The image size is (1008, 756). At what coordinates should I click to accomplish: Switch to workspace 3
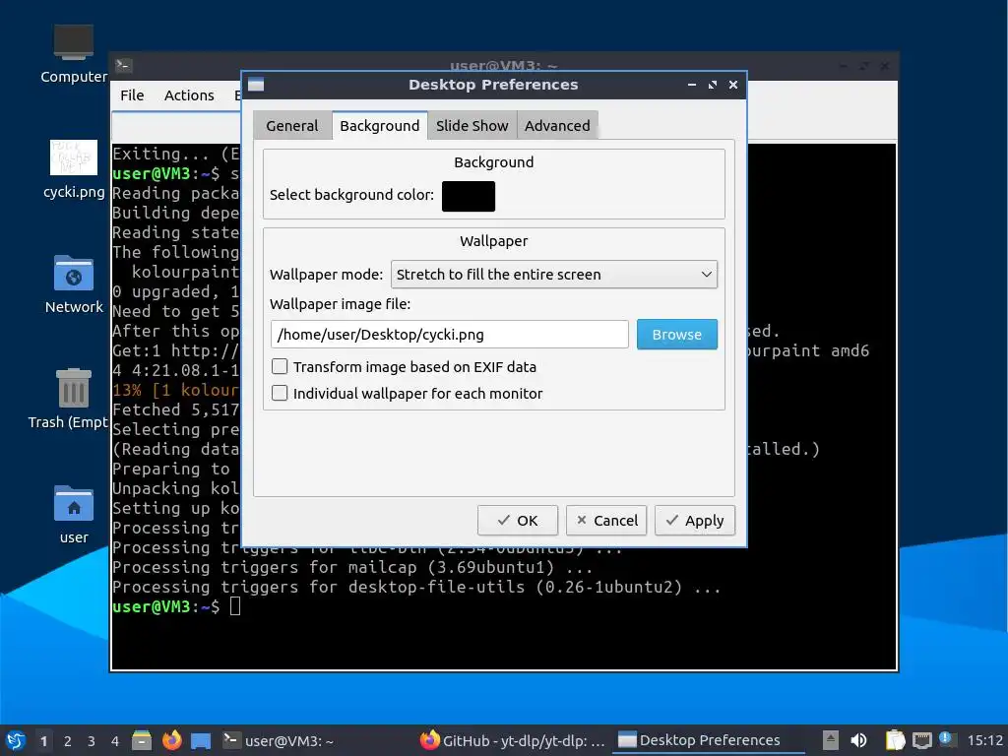(92, 741)
